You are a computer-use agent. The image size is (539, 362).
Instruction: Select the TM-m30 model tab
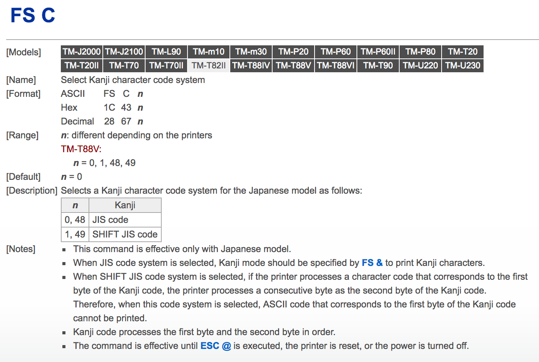pyautogui.click(x=251, y=52)
